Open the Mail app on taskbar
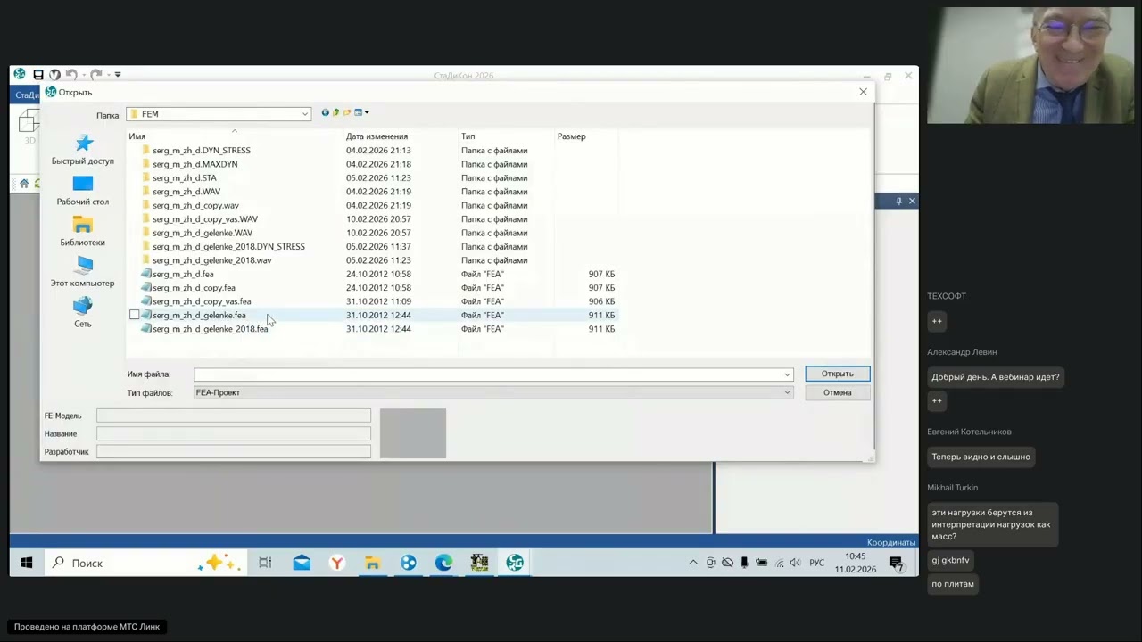 302,564
